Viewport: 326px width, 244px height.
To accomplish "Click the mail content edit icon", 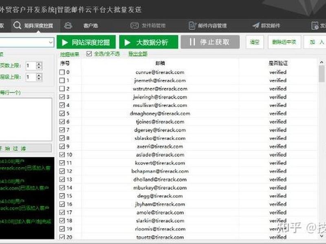I will [192, 26].
